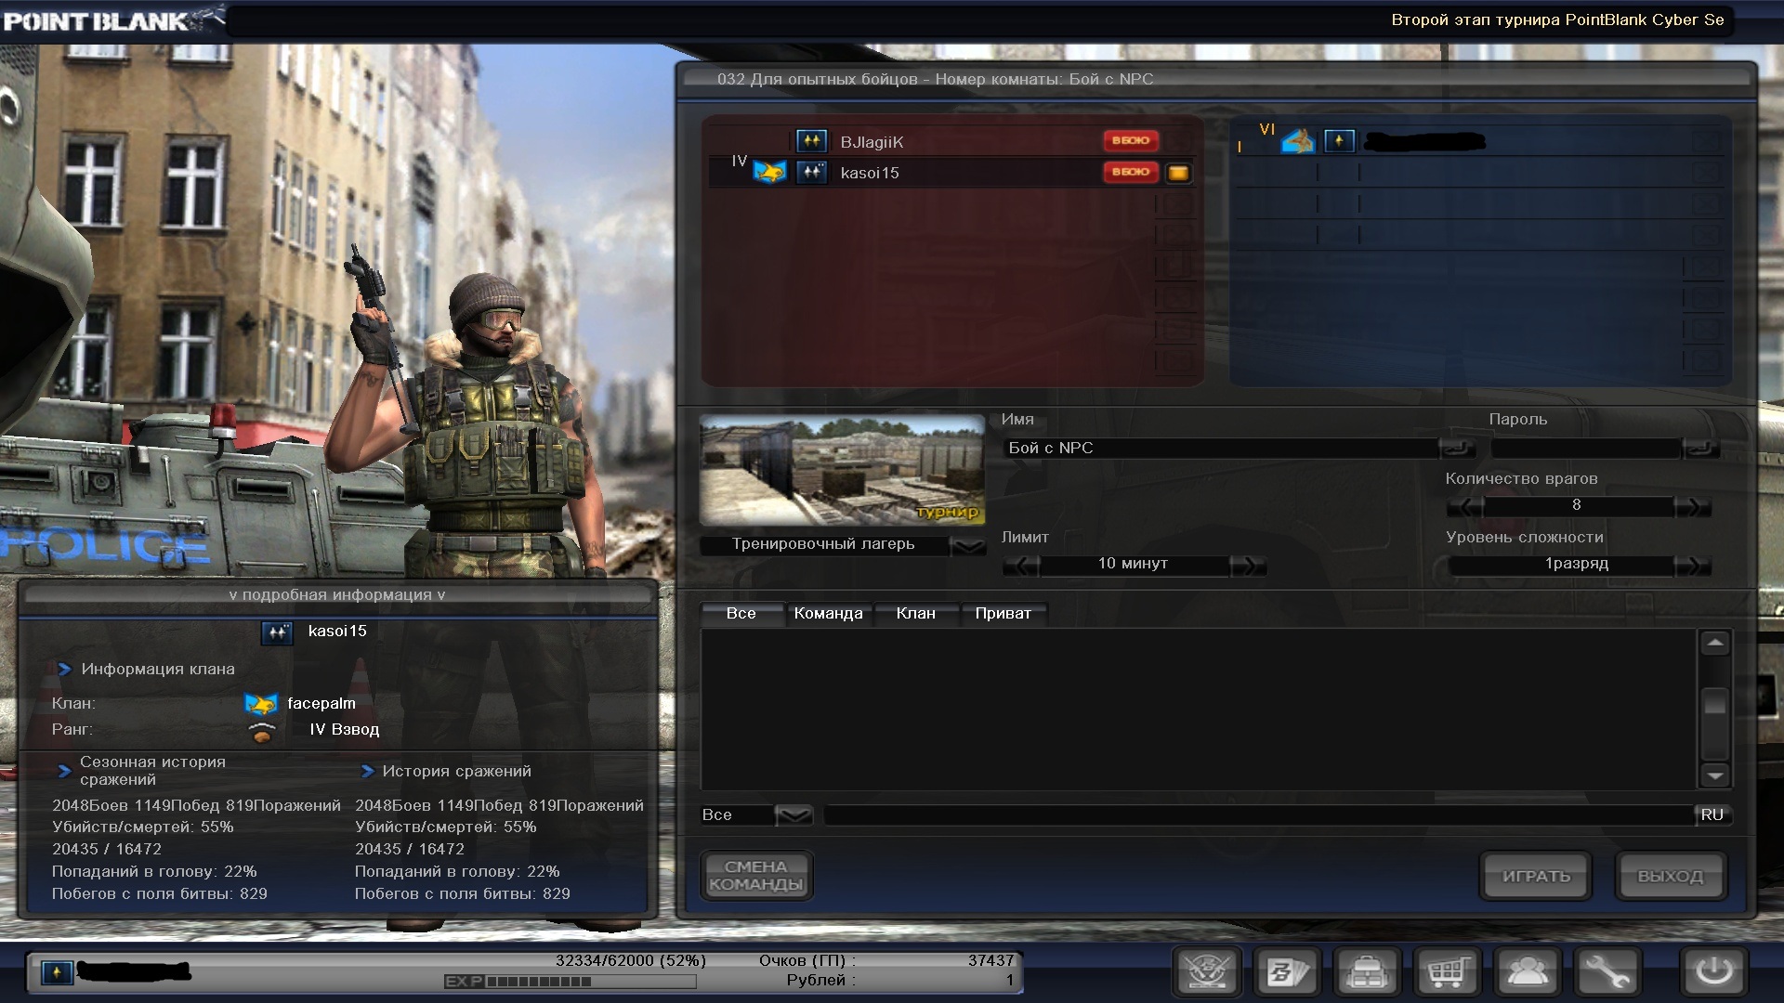Expand the Тренировочный лагерь map dropdown

click(x=969, y=546)
